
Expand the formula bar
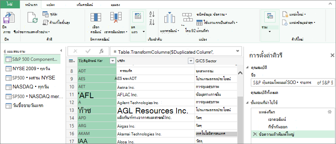coord(237,51)
